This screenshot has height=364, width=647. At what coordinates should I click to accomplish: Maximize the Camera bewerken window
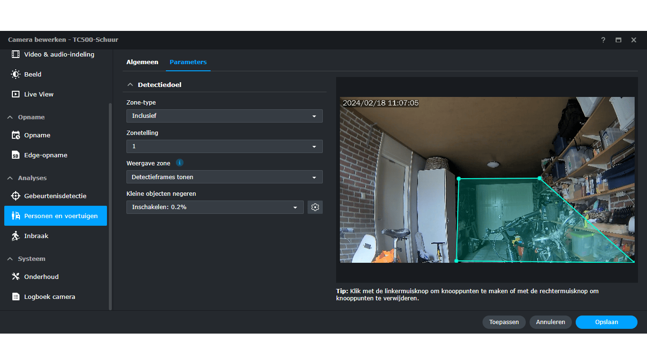618,40
